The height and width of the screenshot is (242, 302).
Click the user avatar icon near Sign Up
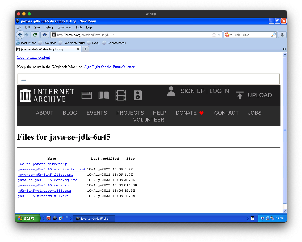point(171,91)
